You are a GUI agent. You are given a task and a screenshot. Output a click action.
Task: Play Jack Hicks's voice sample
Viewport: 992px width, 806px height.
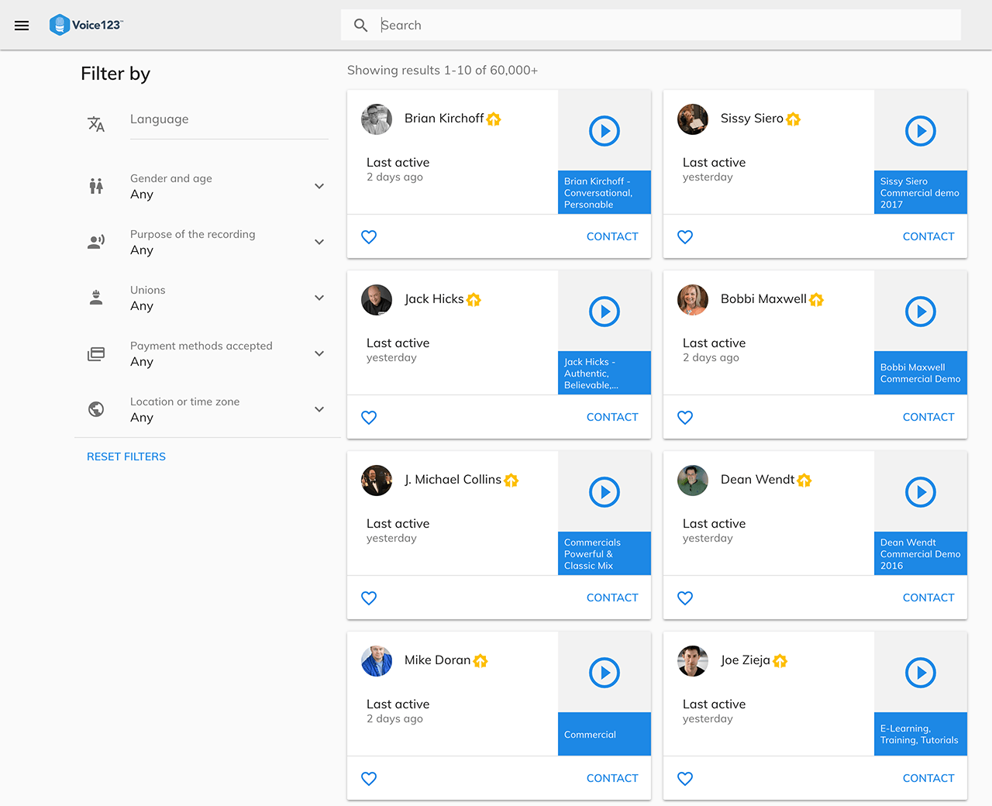[604, 312]
